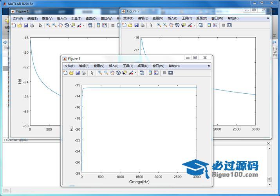Open 帮助(H) menu in Figure 3

point(174,66)
